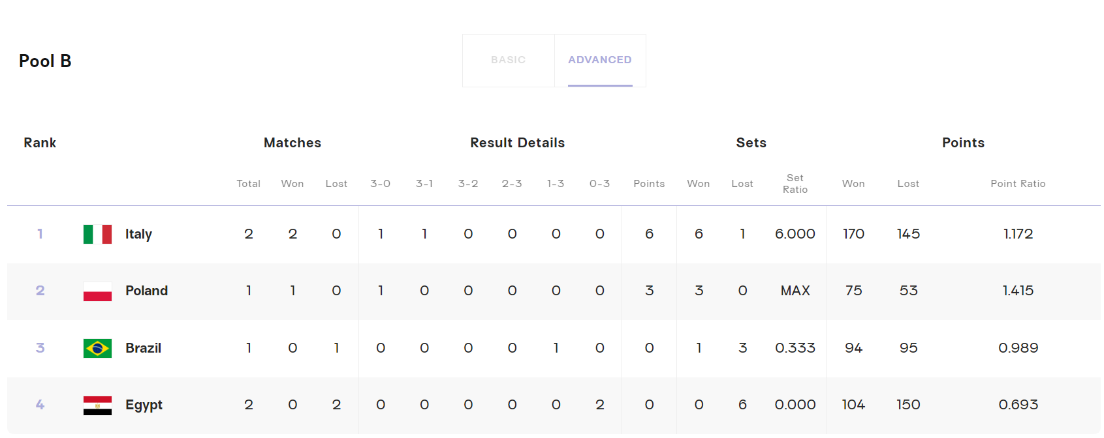Open the Egypt team link
The height and width of the screenshot is (438, 1104).
click(144, 405)
